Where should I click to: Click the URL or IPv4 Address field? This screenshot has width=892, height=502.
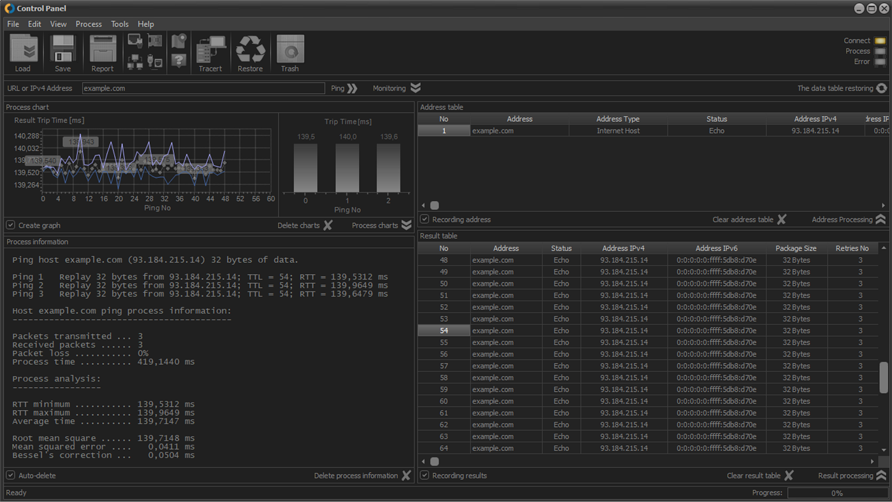[x=203, y=88]
